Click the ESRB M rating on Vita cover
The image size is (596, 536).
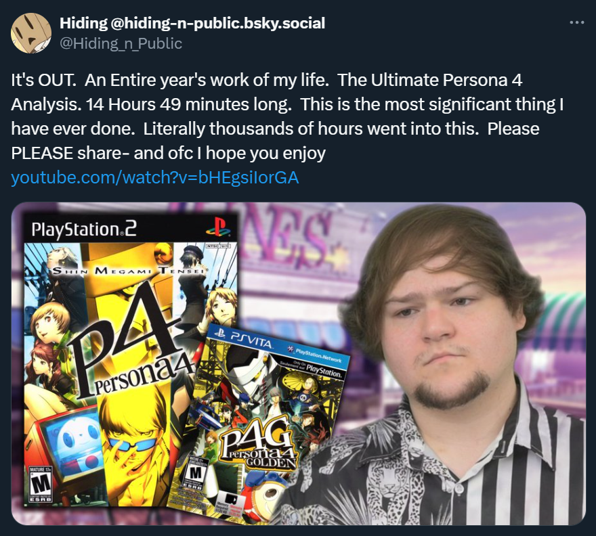coord(196,473)
